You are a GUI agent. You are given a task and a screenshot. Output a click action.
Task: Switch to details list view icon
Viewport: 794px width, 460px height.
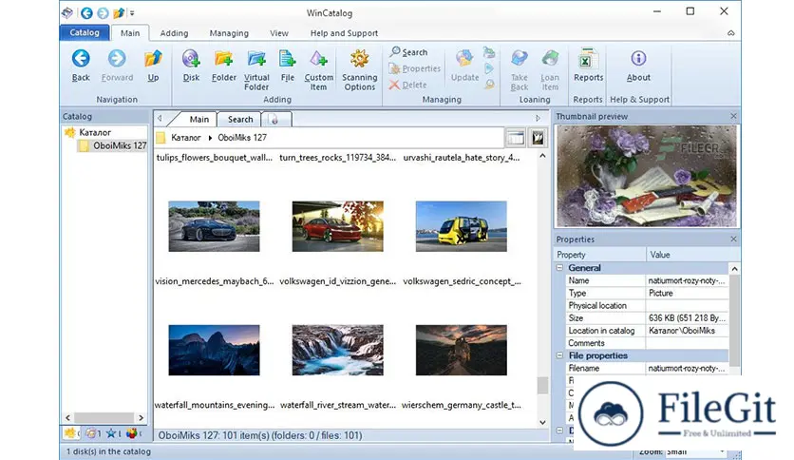[516, 137]
